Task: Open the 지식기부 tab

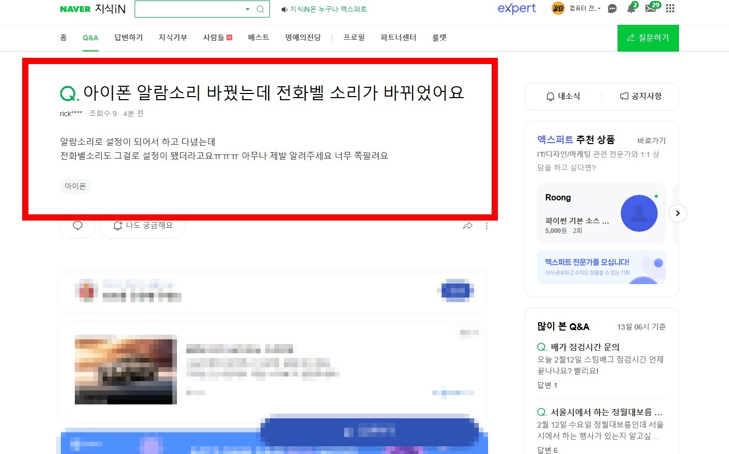Action: point(173,38)
